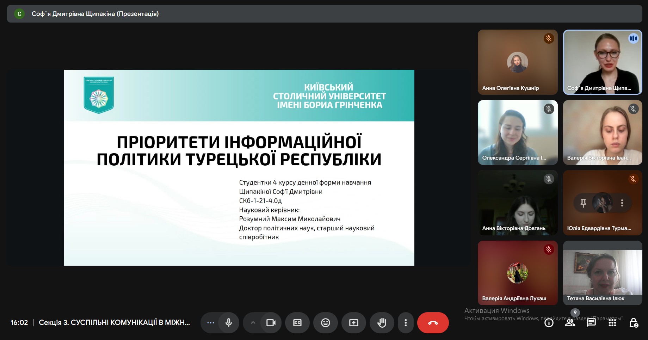Open the emoji reactions panel
Image resolution: width=648 pixels, height=340 pixels.
coord(326,323)
